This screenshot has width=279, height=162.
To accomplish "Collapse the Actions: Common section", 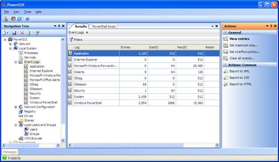I will click(225, 65).
